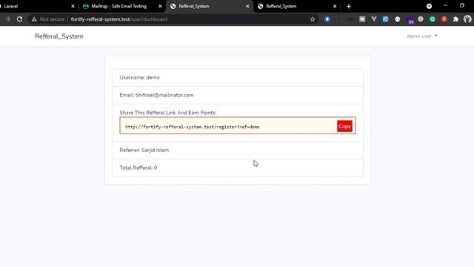Close the active Refferal_System tab
This screenshot has width=474, height=267.
[x=247, y=6]
